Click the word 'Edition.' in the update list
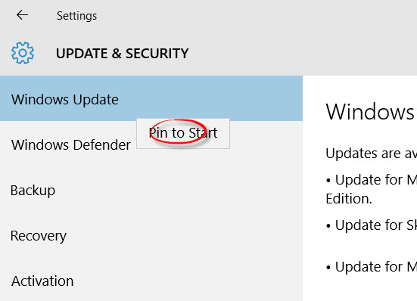 point(349,199)
